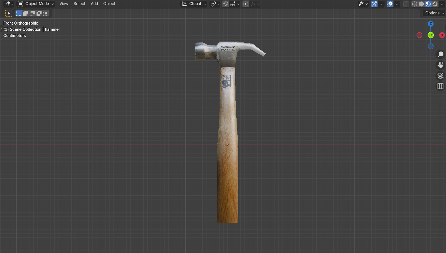Viewport: 446px width, 253px height.
Task: Toggle proportional editing for objects
Action: click(x=246, y=4)
